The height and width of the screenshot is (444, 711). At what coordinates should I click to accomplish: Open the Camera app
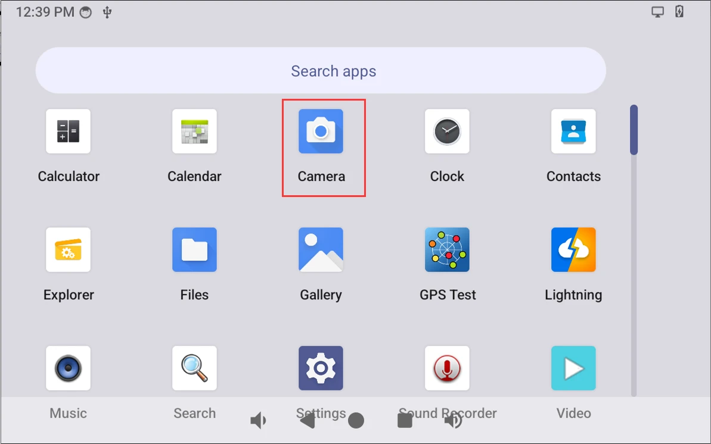tap(321, 132)
